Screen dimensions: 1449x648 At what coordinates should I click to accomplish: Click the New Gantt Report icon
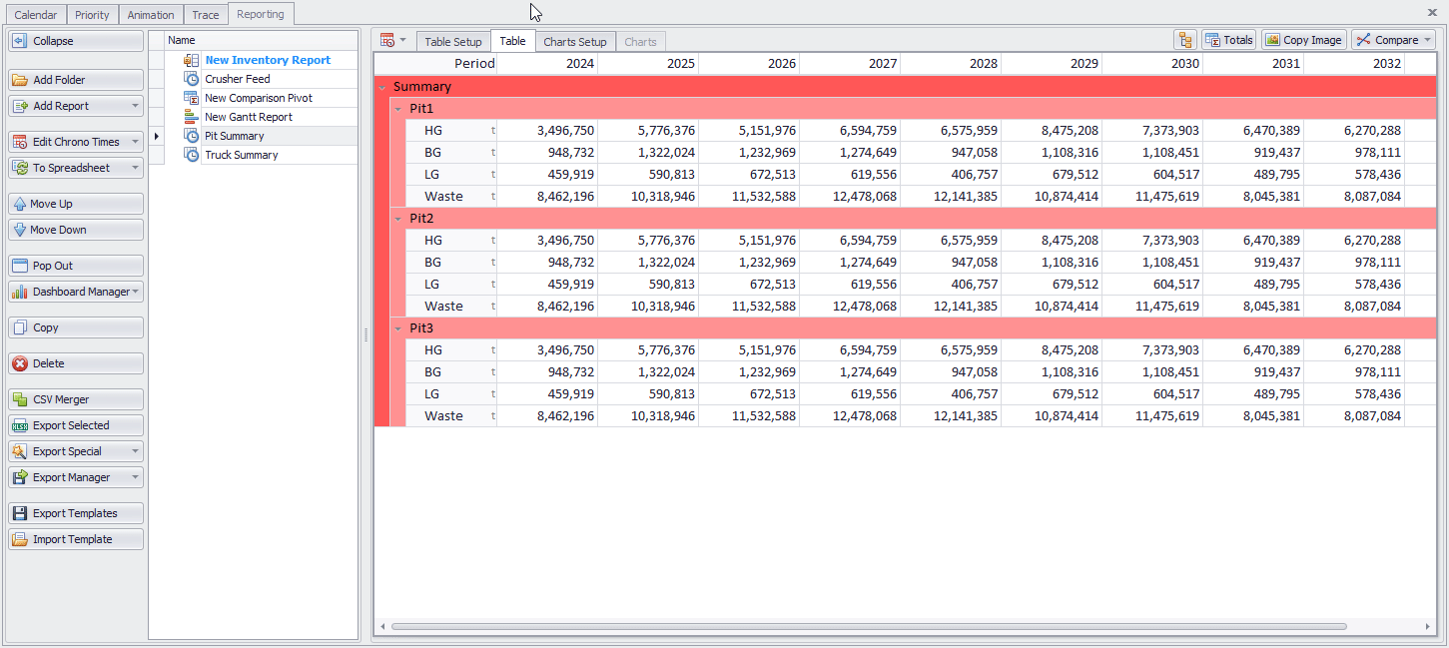pyautogui.click(x=192, y=117)
